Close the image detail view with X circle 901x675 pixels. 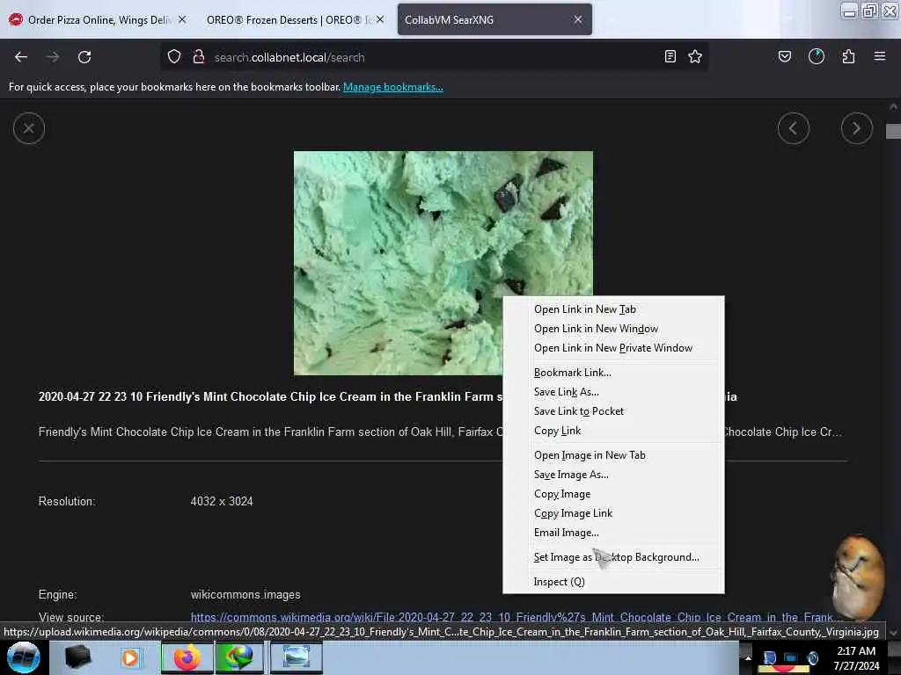[29, 128]
